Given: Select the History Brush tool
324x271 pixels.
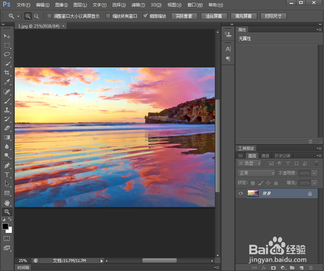Looking at the screenshot, I should [7, 119].
